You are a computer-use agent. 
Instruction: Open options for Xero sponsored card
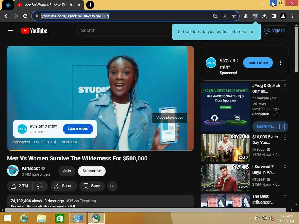tap(281, 63)
